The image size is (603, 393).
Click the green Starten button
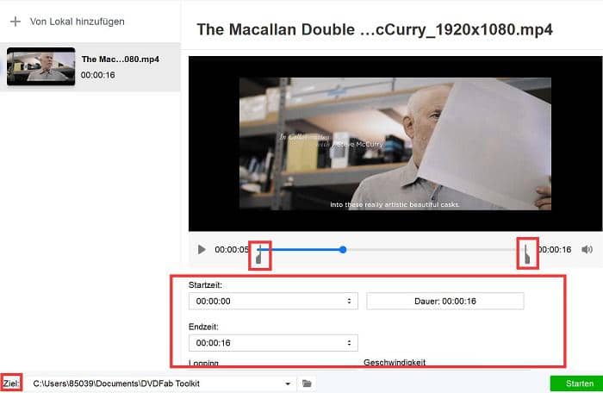(x=576, y=384)
